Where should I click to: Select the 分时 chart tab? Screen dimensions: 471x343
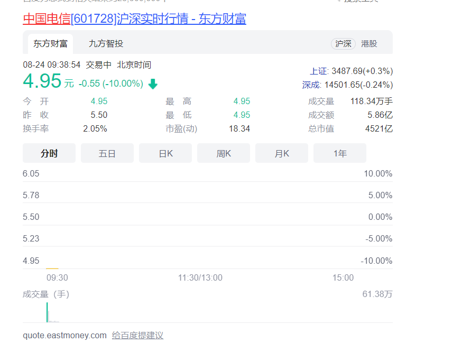coord(49,153)
